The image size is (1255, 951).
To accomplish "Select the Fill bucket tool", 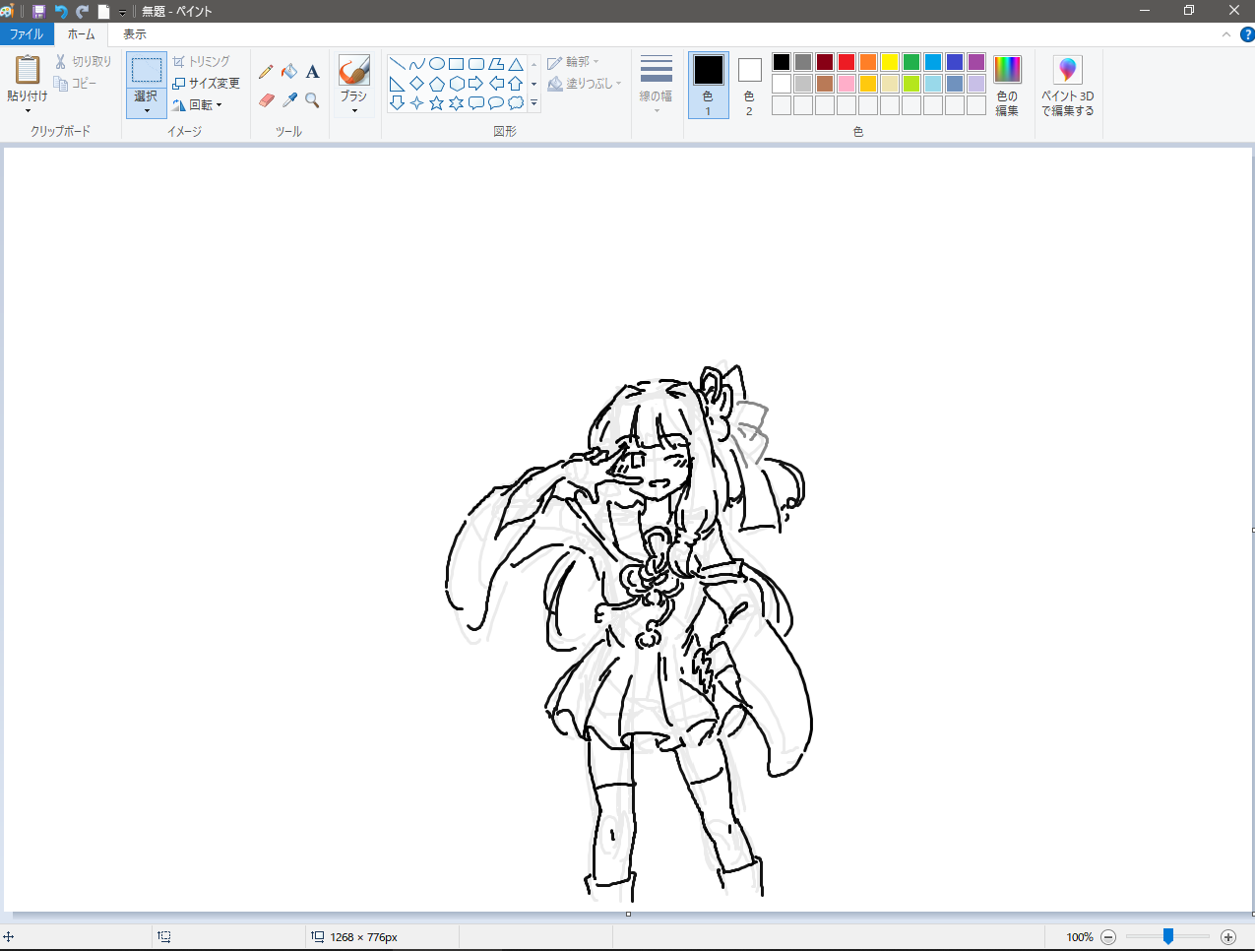I will tap(289, 72).
